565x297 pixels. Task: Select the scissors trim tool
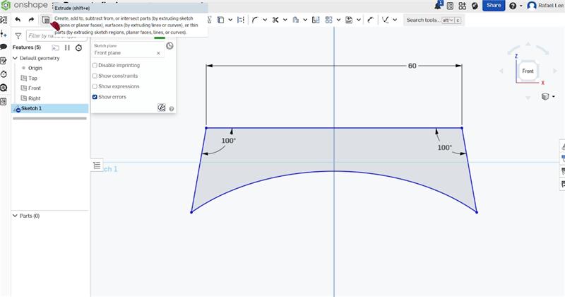click(275, 20)
